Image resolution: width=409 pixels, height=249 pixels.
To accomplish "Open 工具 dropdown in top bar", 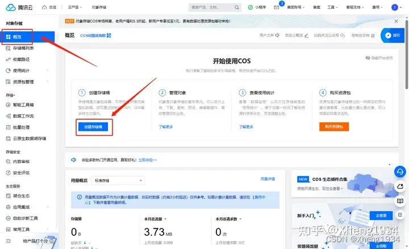I will pyautogui.click(x=332, y=7).
